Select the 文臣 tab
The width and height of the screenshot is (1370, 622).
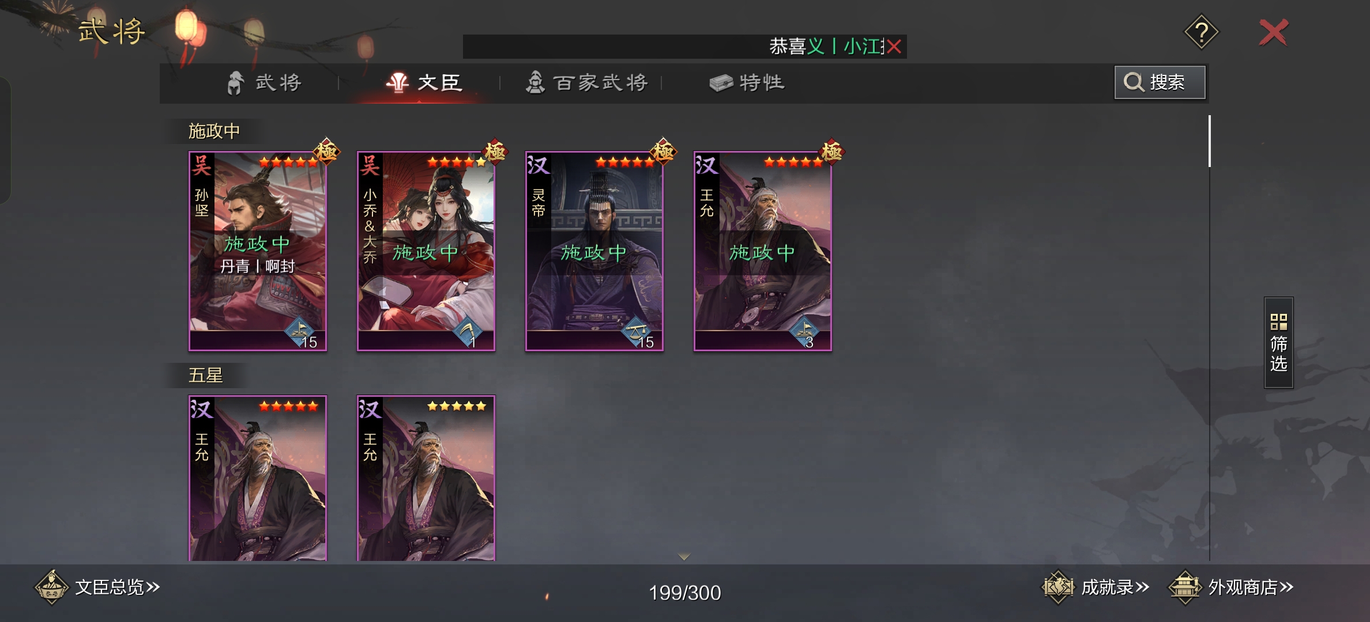click(x=424, y=83)
